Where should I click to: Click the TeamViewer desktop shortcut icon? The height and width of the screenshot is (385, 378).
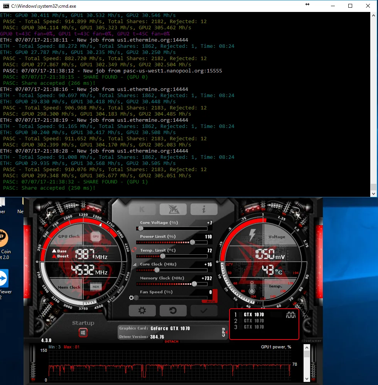click(4, 278)
